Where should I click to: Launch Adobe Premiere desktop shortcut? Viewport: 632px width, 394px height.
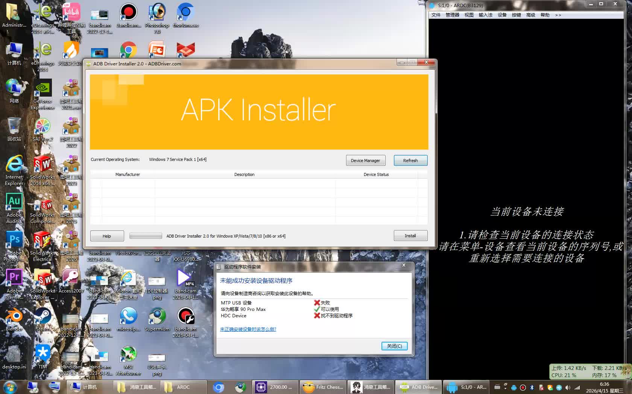14,284
